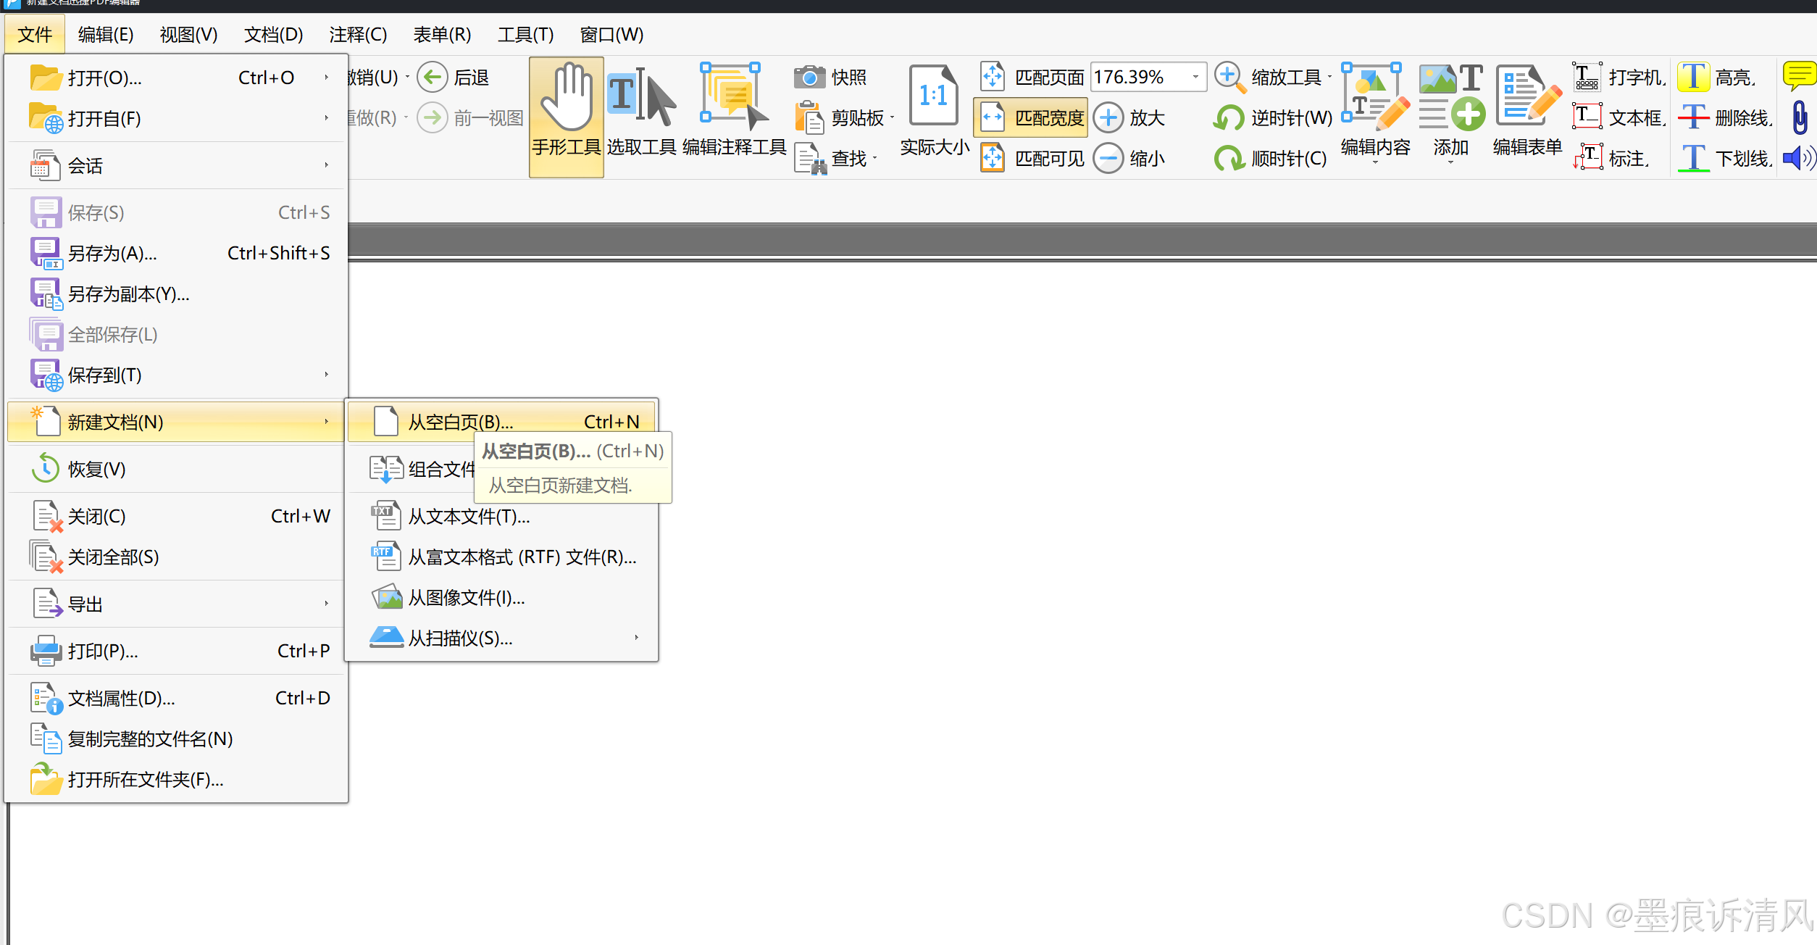
Task: Click the Zoom In (放大) plus icon
Action: click(x=1108, y=117)
